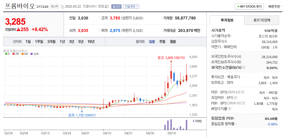Select 3년 line chart period
Viewport: 287px width, 137px height.
tap(72, 42)
